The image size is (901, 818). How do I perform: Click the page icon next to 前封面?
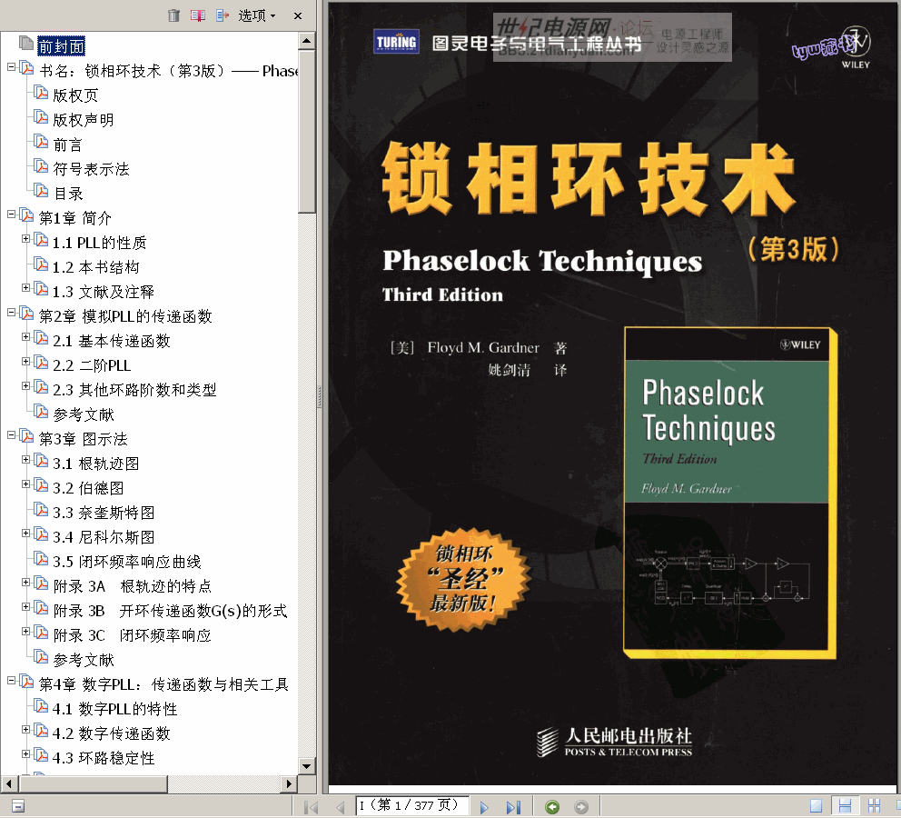[26, 43]
